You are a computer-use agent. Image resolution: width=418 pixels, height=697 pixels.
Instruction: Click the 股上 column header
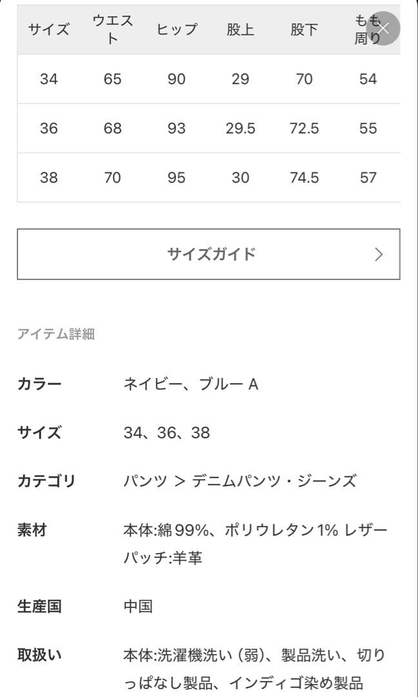(x=241, y=28)
